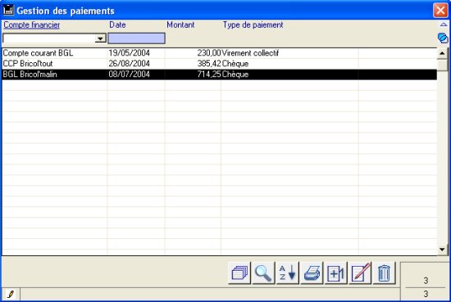451x302 pixels.
Task: Add a new payment record
Action: (336, 273)
